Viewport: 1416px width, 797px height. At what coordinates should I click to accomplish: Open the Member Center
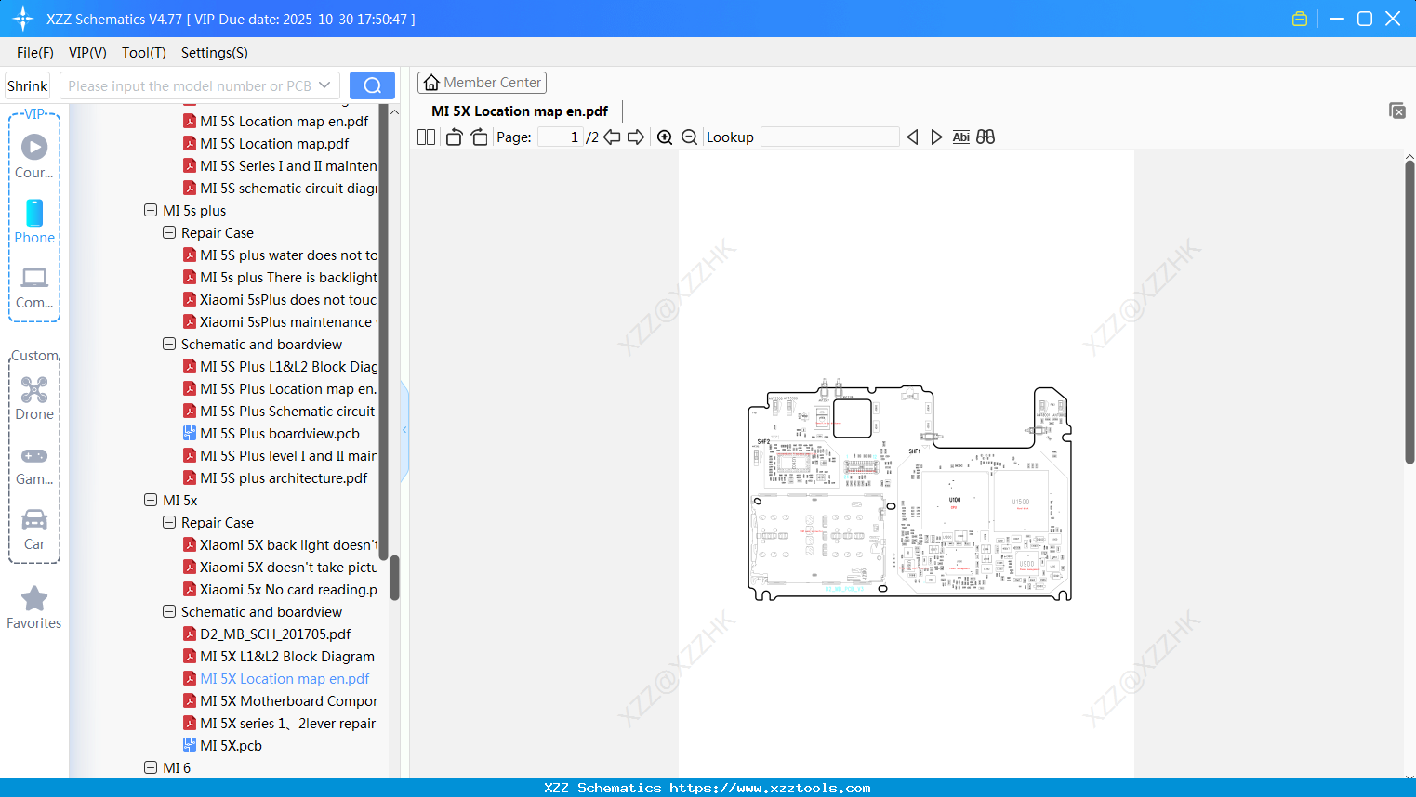click(x=482, y=82)
